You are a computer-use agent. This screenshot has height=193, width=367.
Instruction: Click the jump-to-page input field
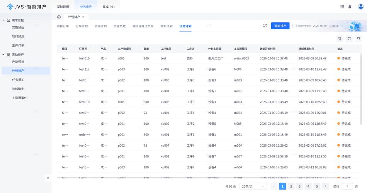pos(347,186)
